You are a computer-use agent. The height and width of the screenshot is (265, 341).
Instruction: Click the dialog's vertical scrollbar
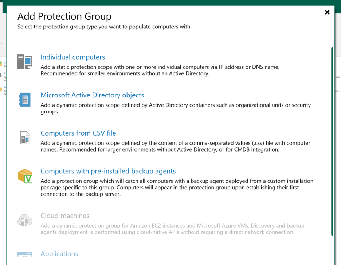[x=332, y=141]
